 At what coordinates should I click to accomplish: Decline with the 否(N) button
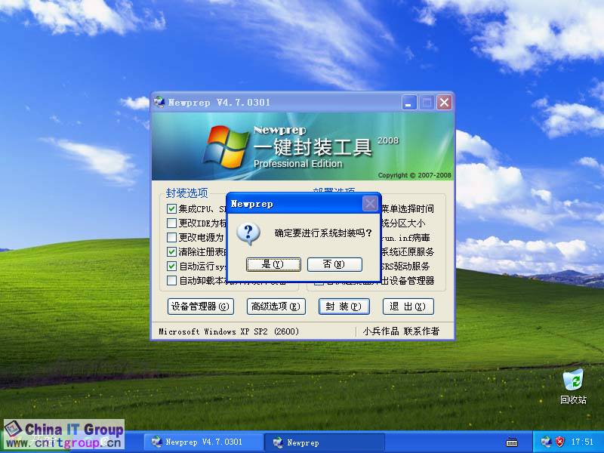coord(334,264)
